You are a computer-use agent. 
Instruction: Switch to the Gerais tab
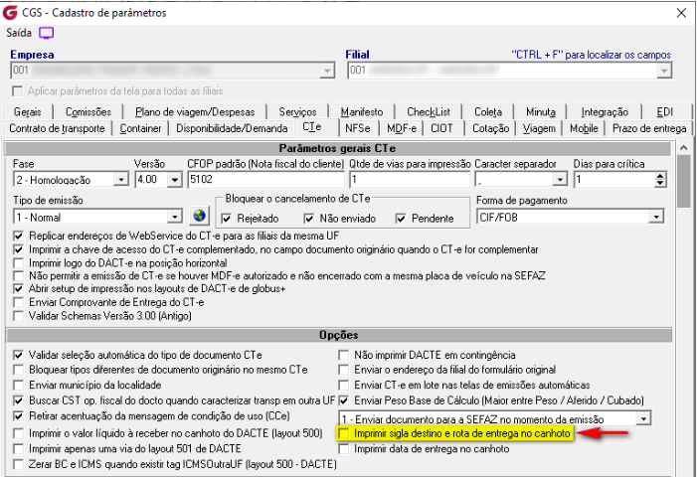(x=27, y=112)
